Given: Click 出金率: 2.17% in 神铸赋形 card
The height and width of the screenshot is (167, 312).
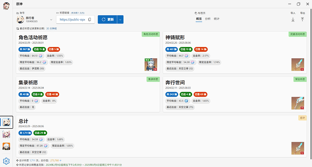Looking at the screenshot, I should pyautogui.click(x=201, y=56).
